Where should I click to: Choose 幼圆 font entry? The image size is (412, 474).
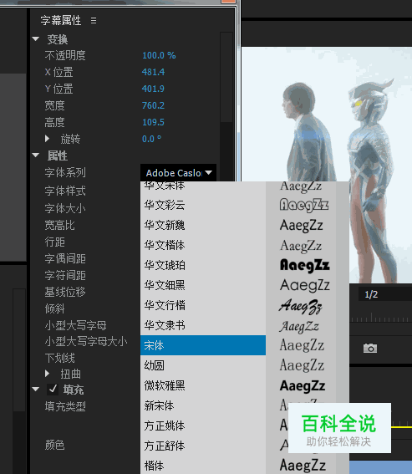tap(203, 365)
